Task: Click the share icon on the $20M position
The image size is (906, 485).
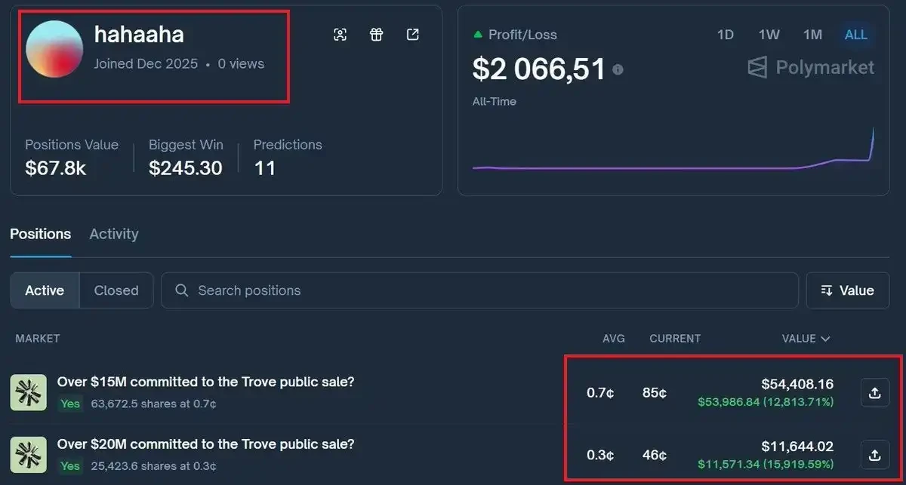Action: (x=874, y=455)
